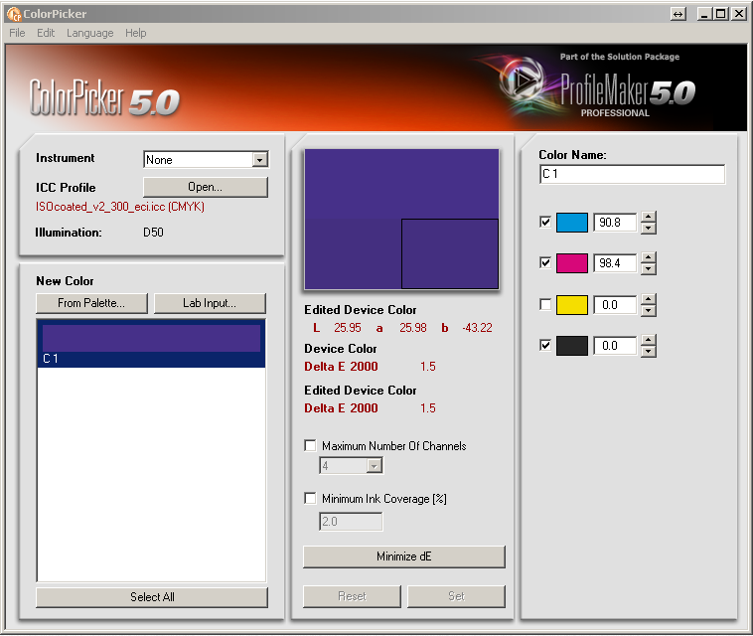Enable Maximum Number Of Channels checkbox
Screen dimensions: 753x636
coord(310,446)
